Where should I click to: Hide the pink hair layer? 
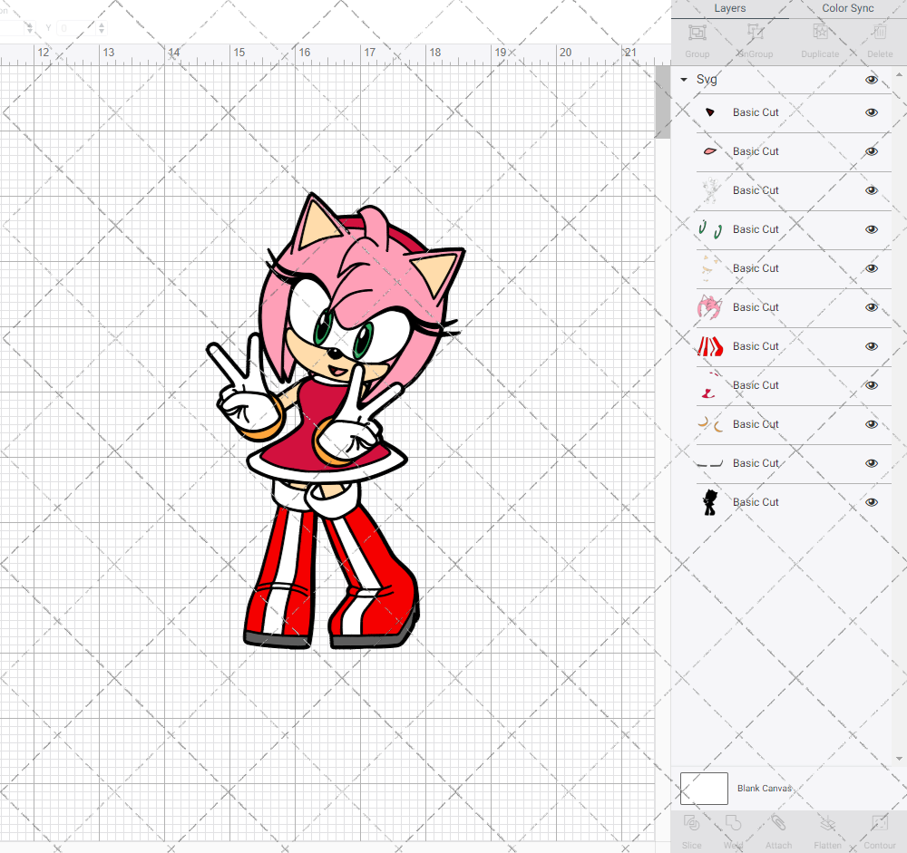871,307
